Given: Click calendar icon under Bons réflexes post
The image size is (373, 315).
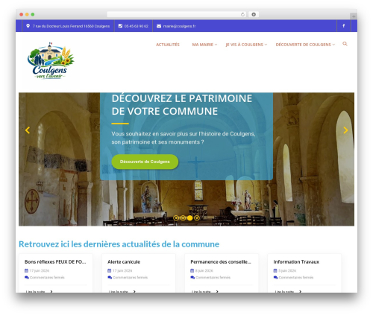Looking at the screenshot, I should [26, 270].
